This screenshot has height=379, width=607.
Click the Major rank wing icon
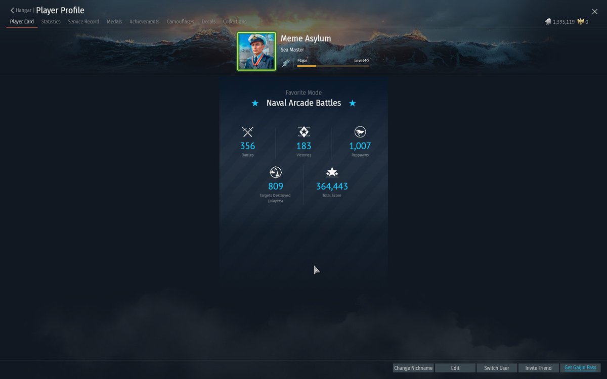tap(286, 63)
